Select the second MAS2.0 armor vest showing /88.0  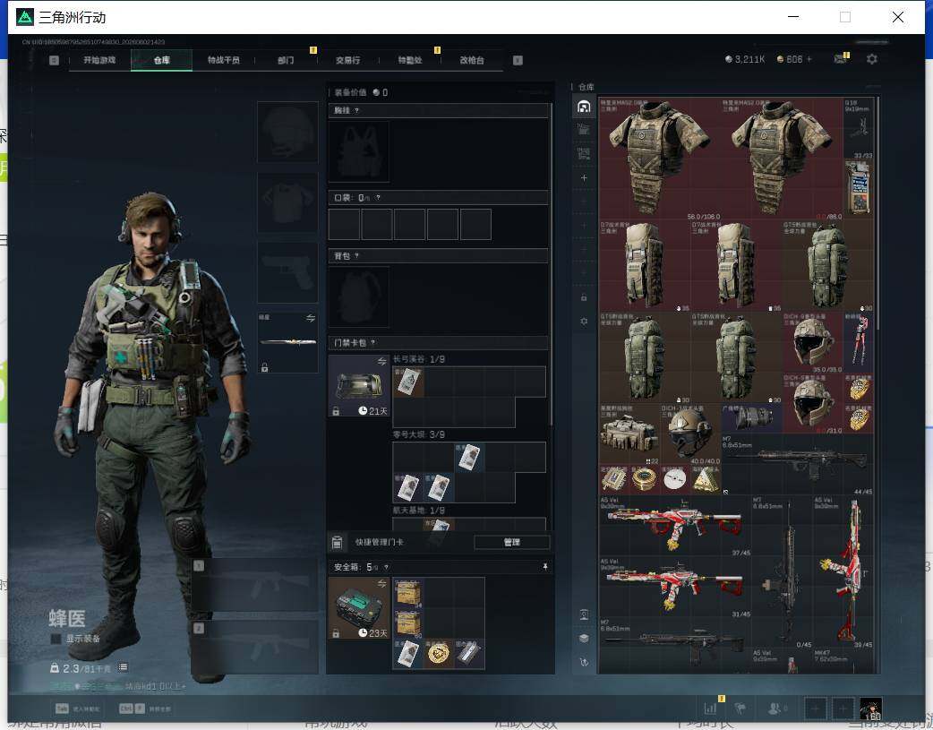[x=782, y=159]
